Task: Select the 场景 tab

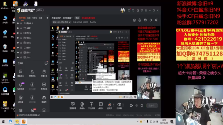Action: 40,18
